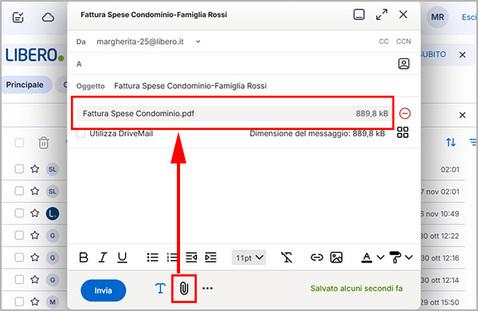Image resolution: width=478 pixels, height=311 pixels.
Task: Toggle the text formatting T icon
Action: pos(160,288)
